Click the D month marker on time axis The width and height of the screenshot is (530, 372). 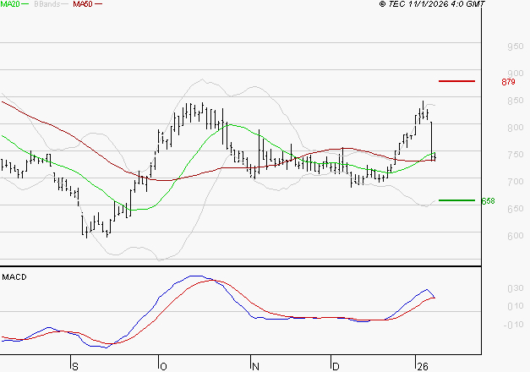click(336, 366)
